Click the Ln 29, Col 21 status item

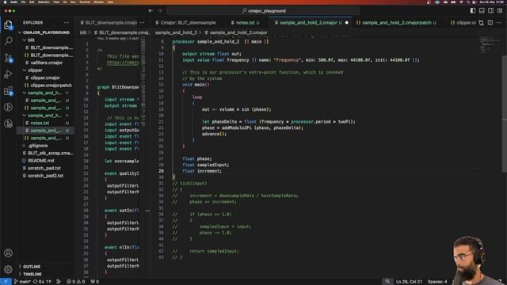click(x=409, y=282)
